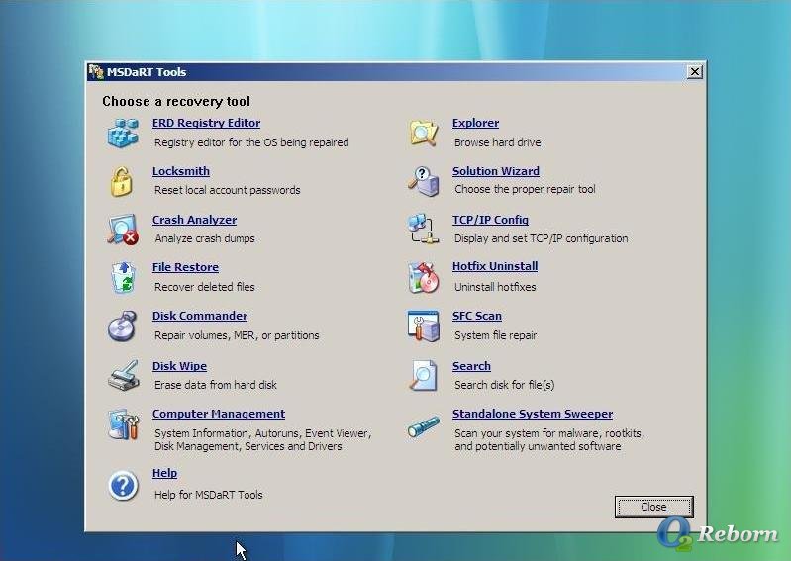This screenshot has width=791, height=561.
Task: Open the TCP/IP Config link
Action: (x=490, y=220)
